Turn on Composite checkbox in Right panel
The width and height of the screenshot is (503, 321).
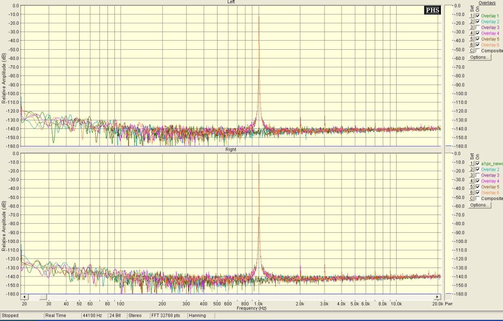pos(478,198)
